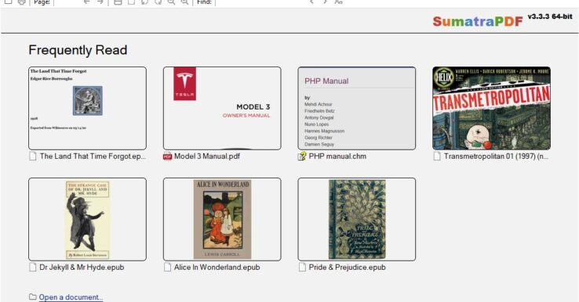Click the CHM help icon beside PHP manual.chm
Image resolution: width=579 pixels, height=302 pixels.
coord(302,156)
